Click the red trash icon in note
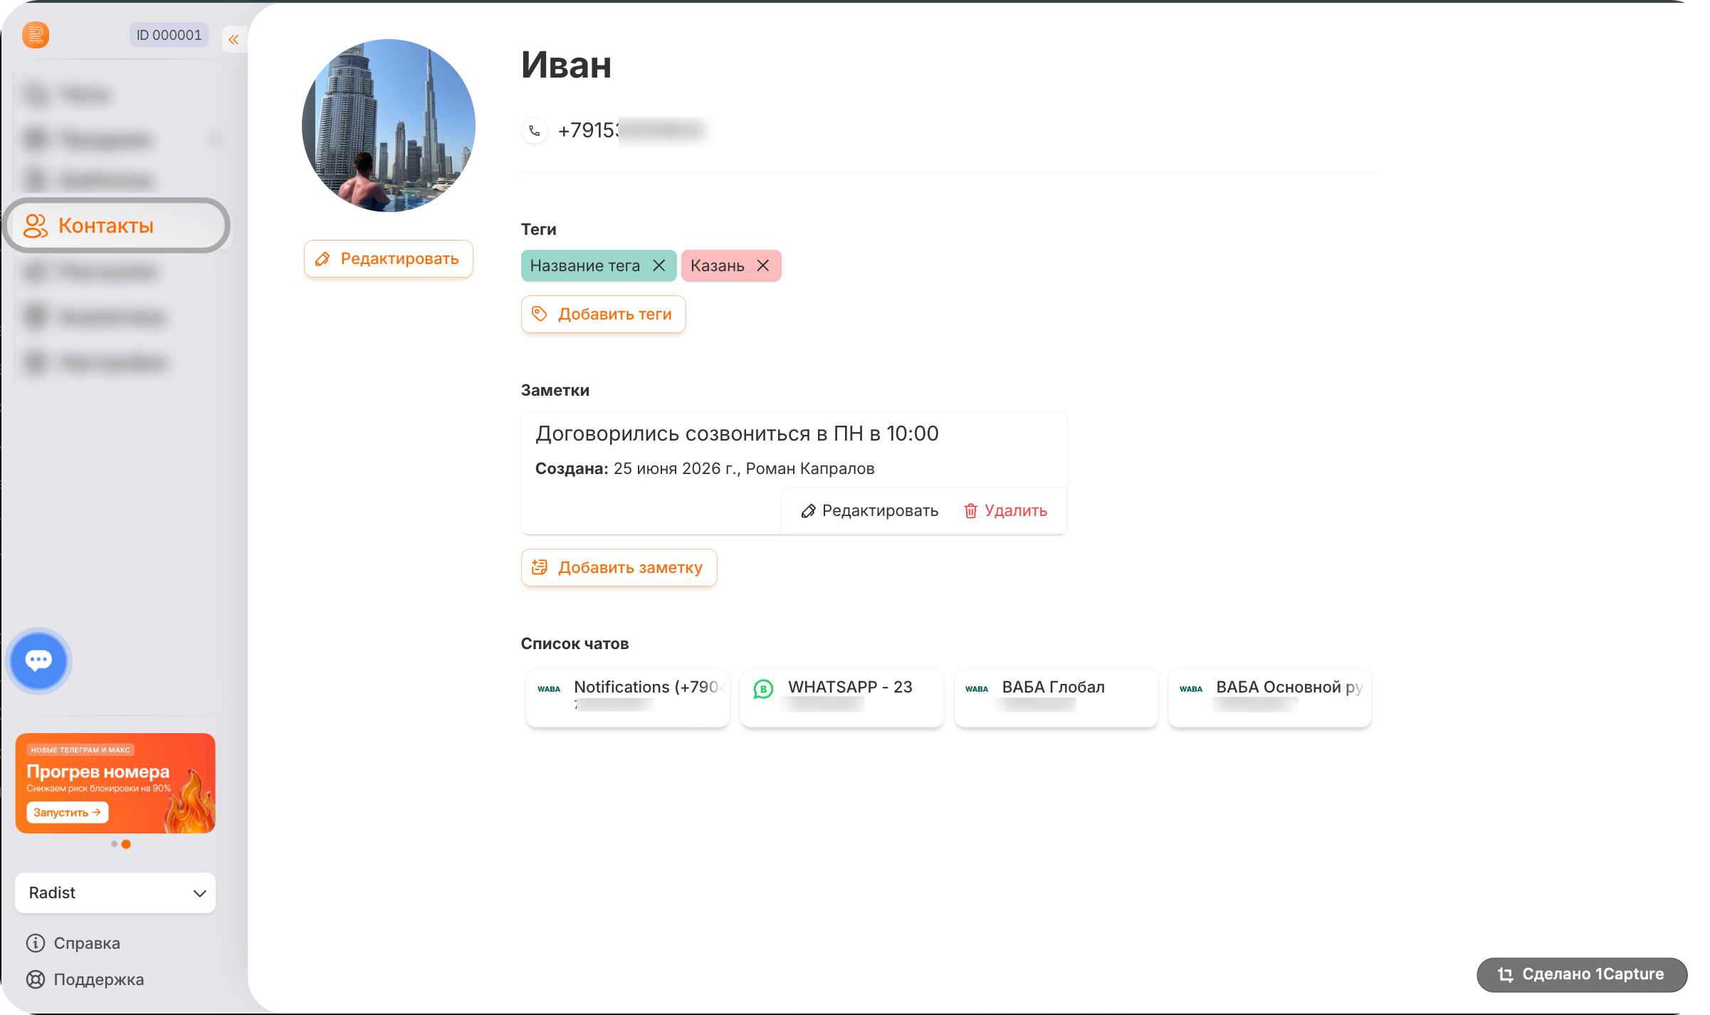The width and height of the screenshot is (1710, 1015). 970,511
